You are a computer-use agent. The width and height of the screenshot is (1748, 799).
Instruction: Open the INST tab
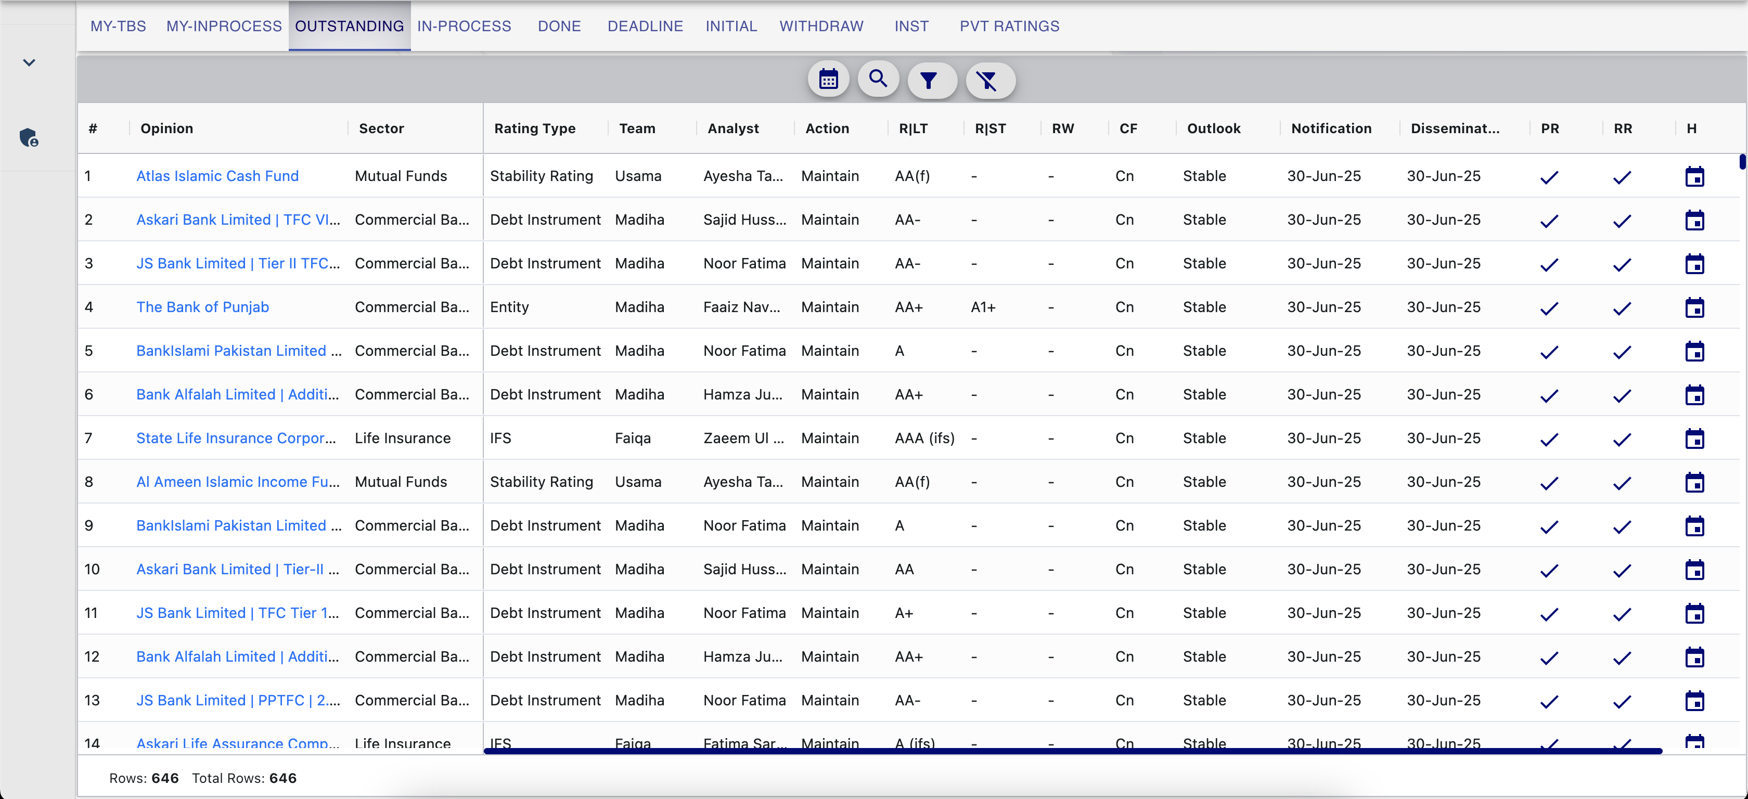pos(911,26)
